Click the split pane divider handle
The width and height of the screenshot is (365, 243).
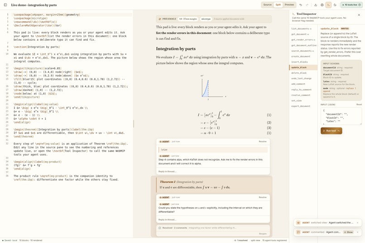[x=134, y=124]
